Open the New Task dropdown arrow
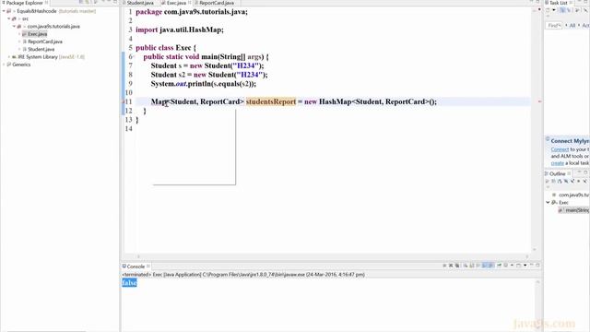The image size is (590, 332). pyautogui.click(x=554, y=10)
